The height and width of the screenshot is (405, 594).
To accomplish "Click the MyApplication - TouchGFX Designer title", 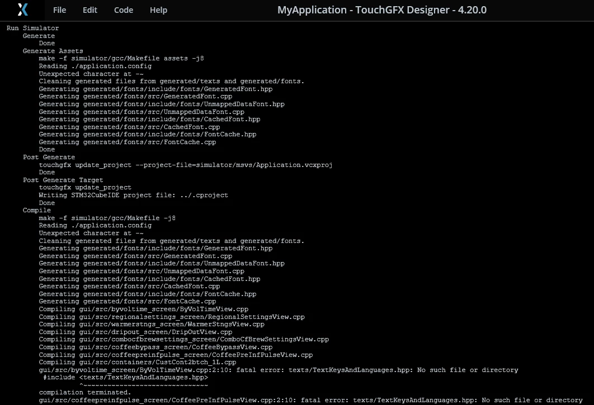I will (x=382, y=10).
